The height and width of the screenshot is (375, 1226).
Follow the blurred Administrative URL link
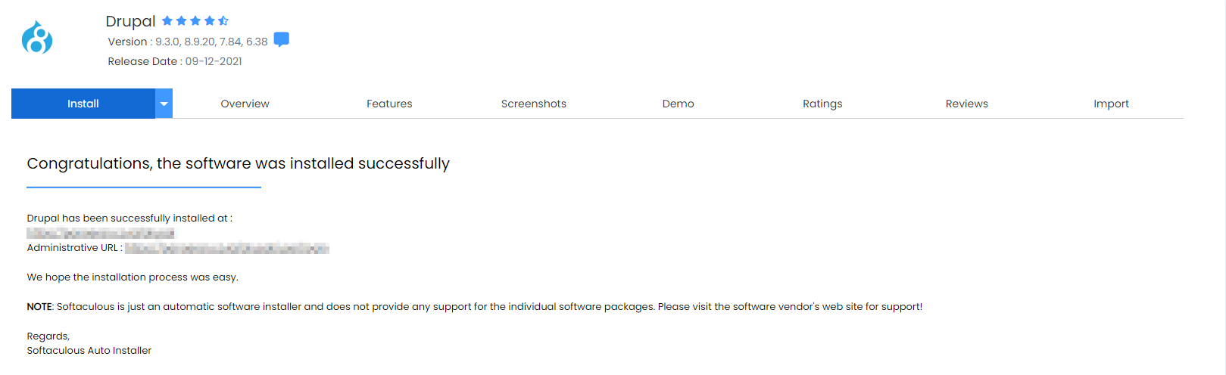(x=227, y=248)
